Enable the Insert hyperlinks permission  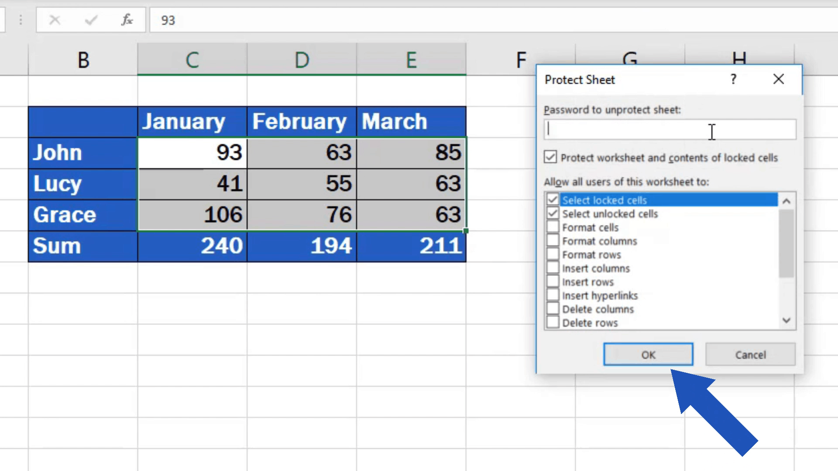point(553,295)
